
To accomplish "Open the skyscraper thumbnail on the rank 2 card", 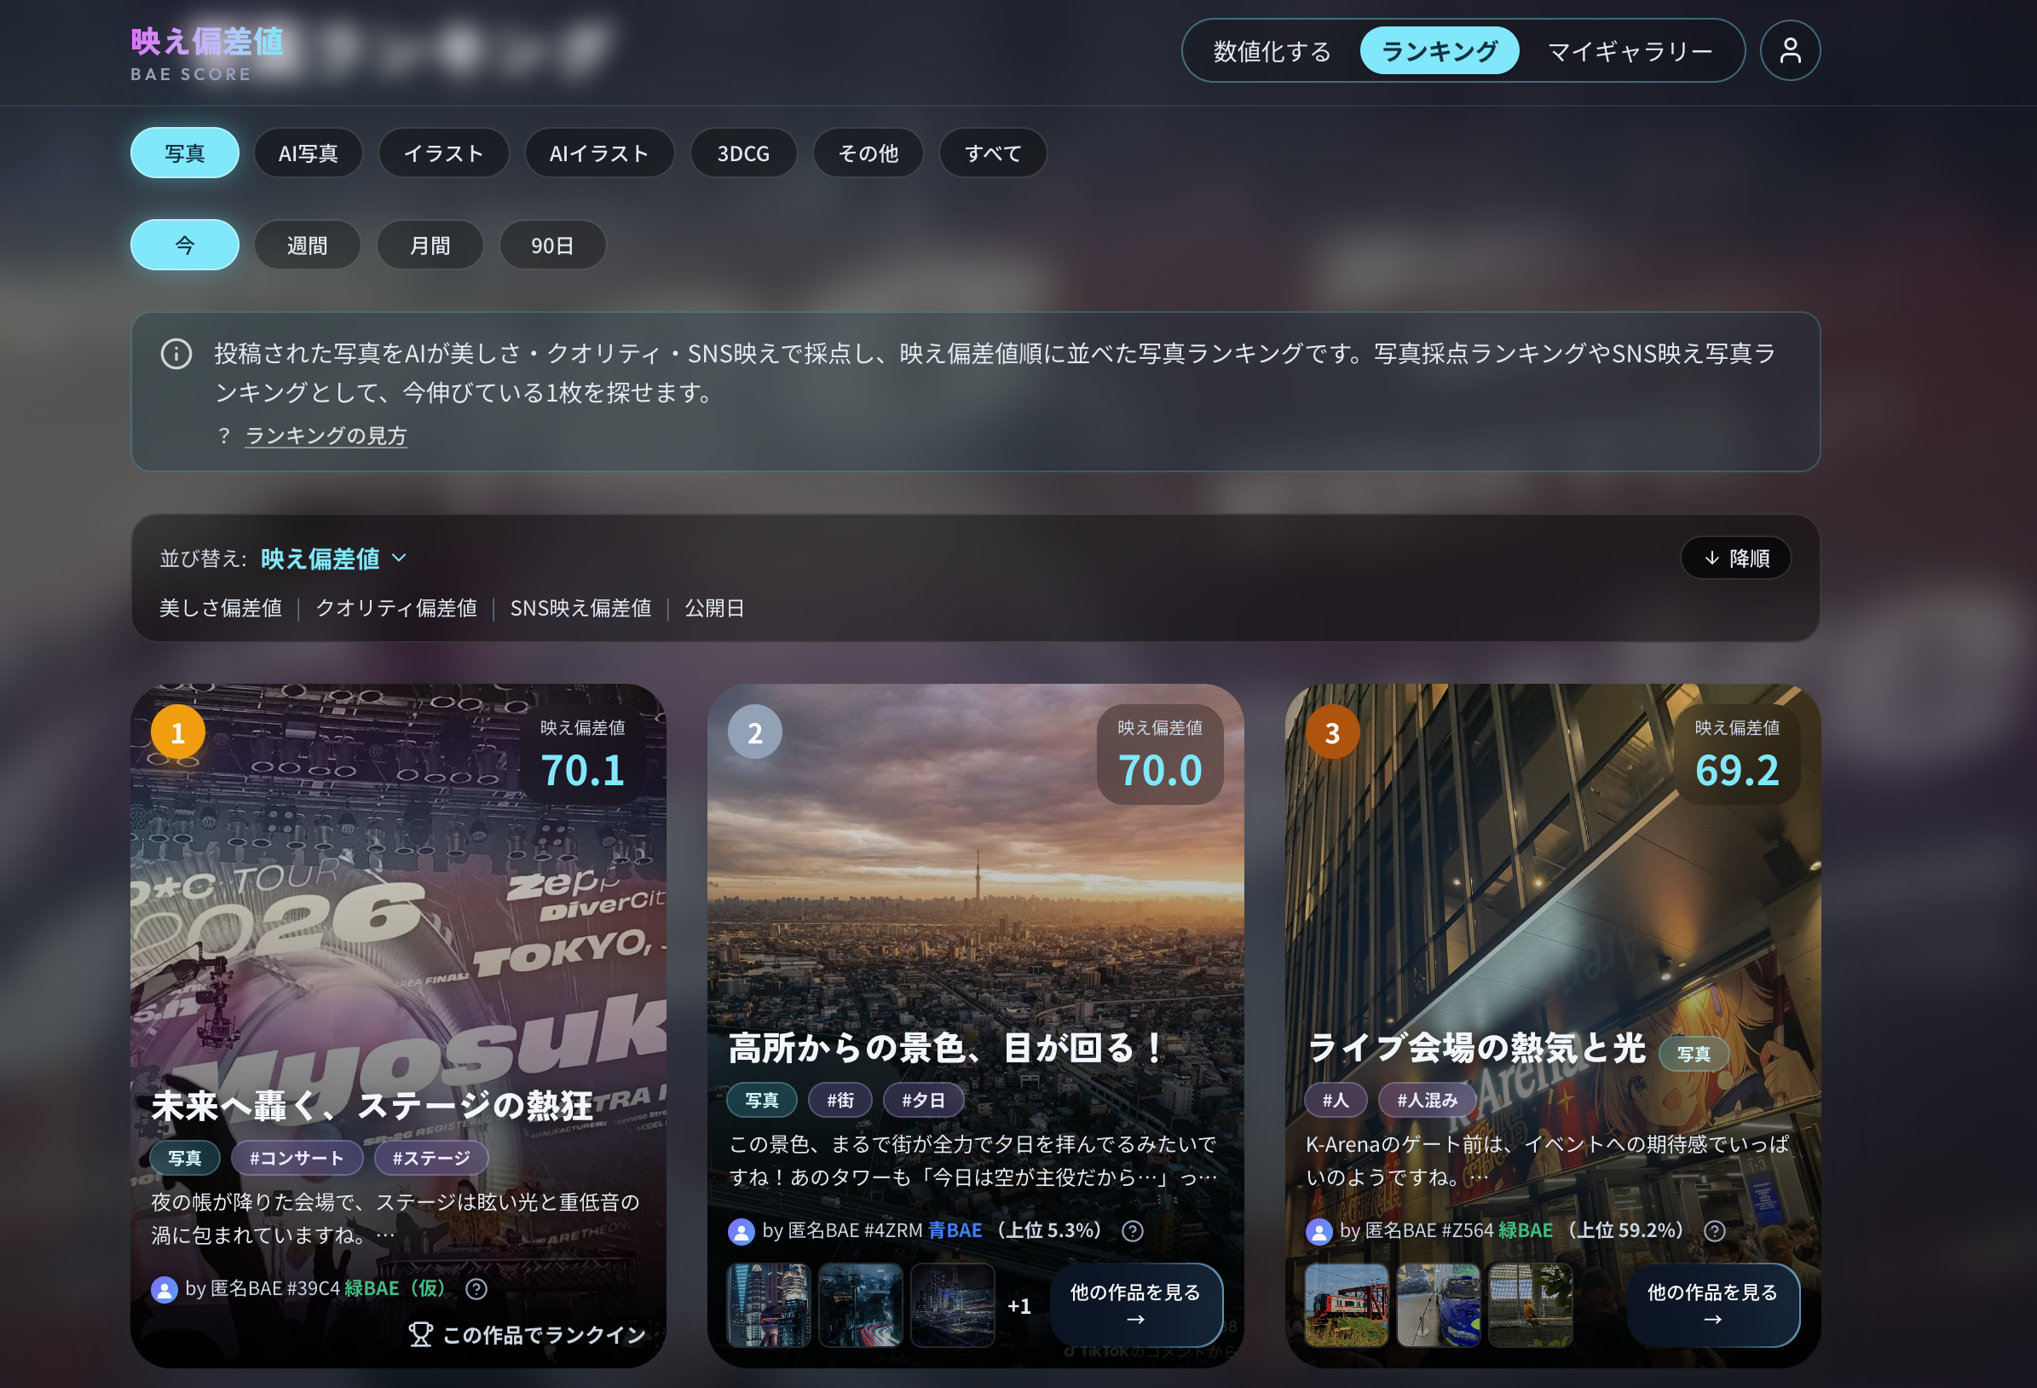I will 769,1305.
